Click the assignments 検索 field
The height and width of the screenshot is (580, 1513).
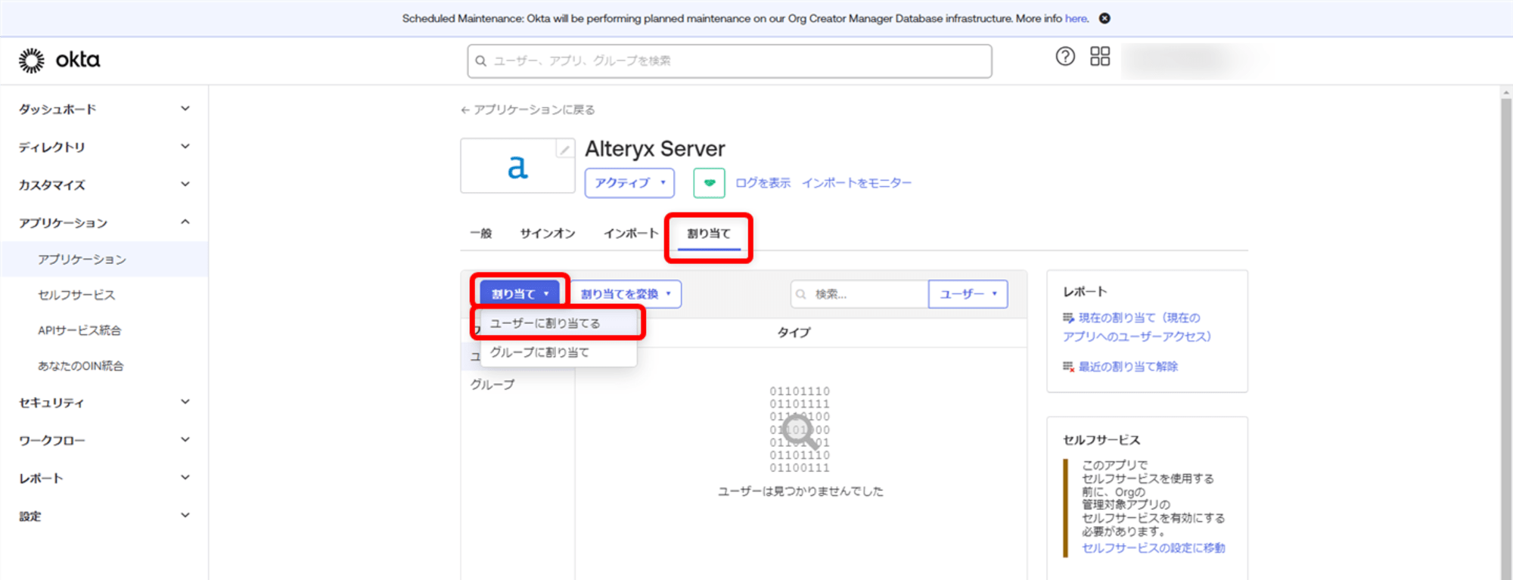pyautogui.click(x=859, y=294)
